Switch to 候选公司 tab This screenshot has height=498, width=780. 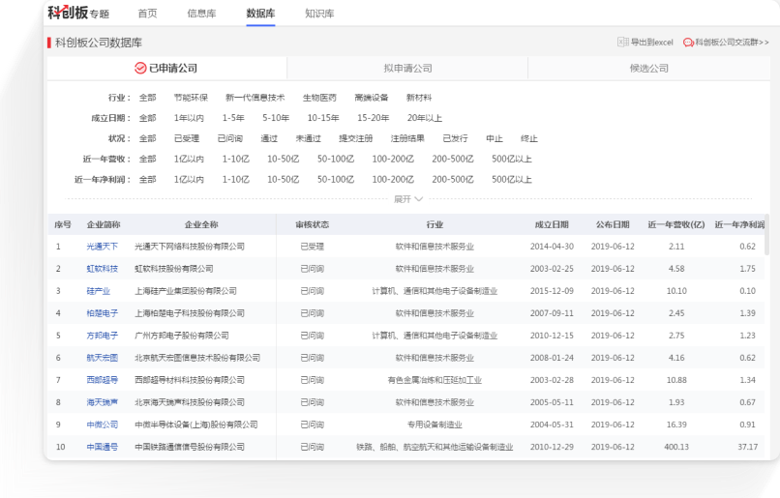tap(648, 68)
